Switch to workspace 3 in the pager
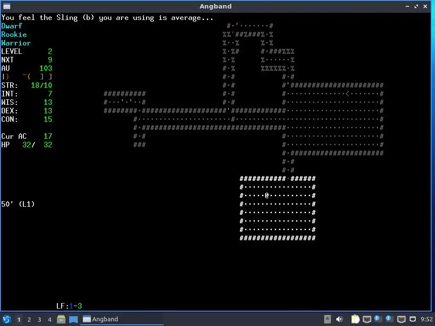 tap(40, 320)
